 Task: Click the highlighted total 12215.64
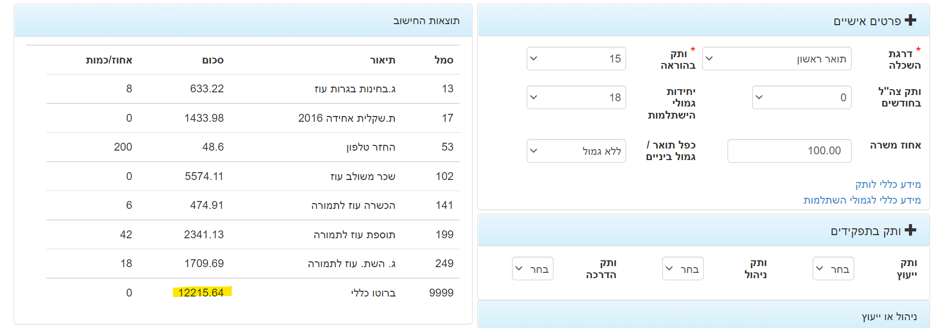201,293
